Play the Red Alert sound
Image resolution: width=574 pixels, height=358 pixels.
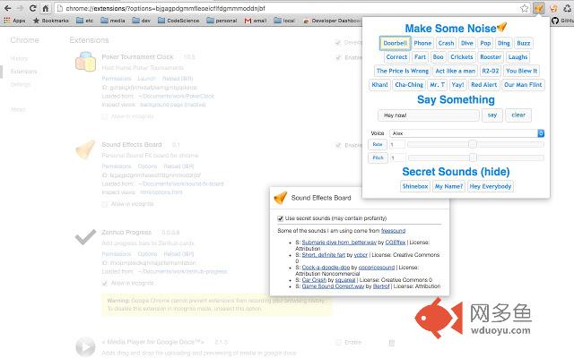click(x=484, y=85)
